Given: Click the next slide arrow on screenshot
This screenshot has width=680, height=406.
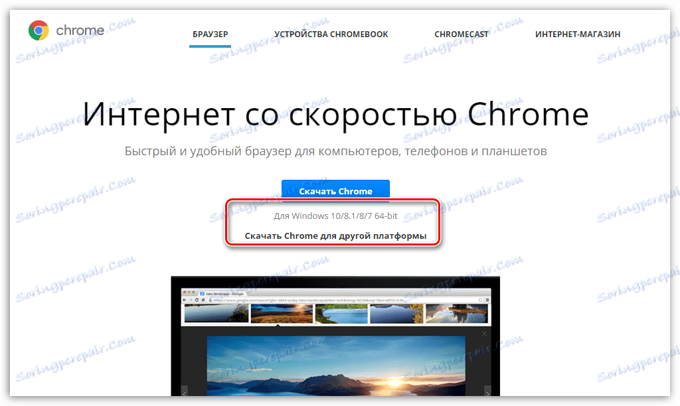Looking at the screenshot, I should (487, 392).
